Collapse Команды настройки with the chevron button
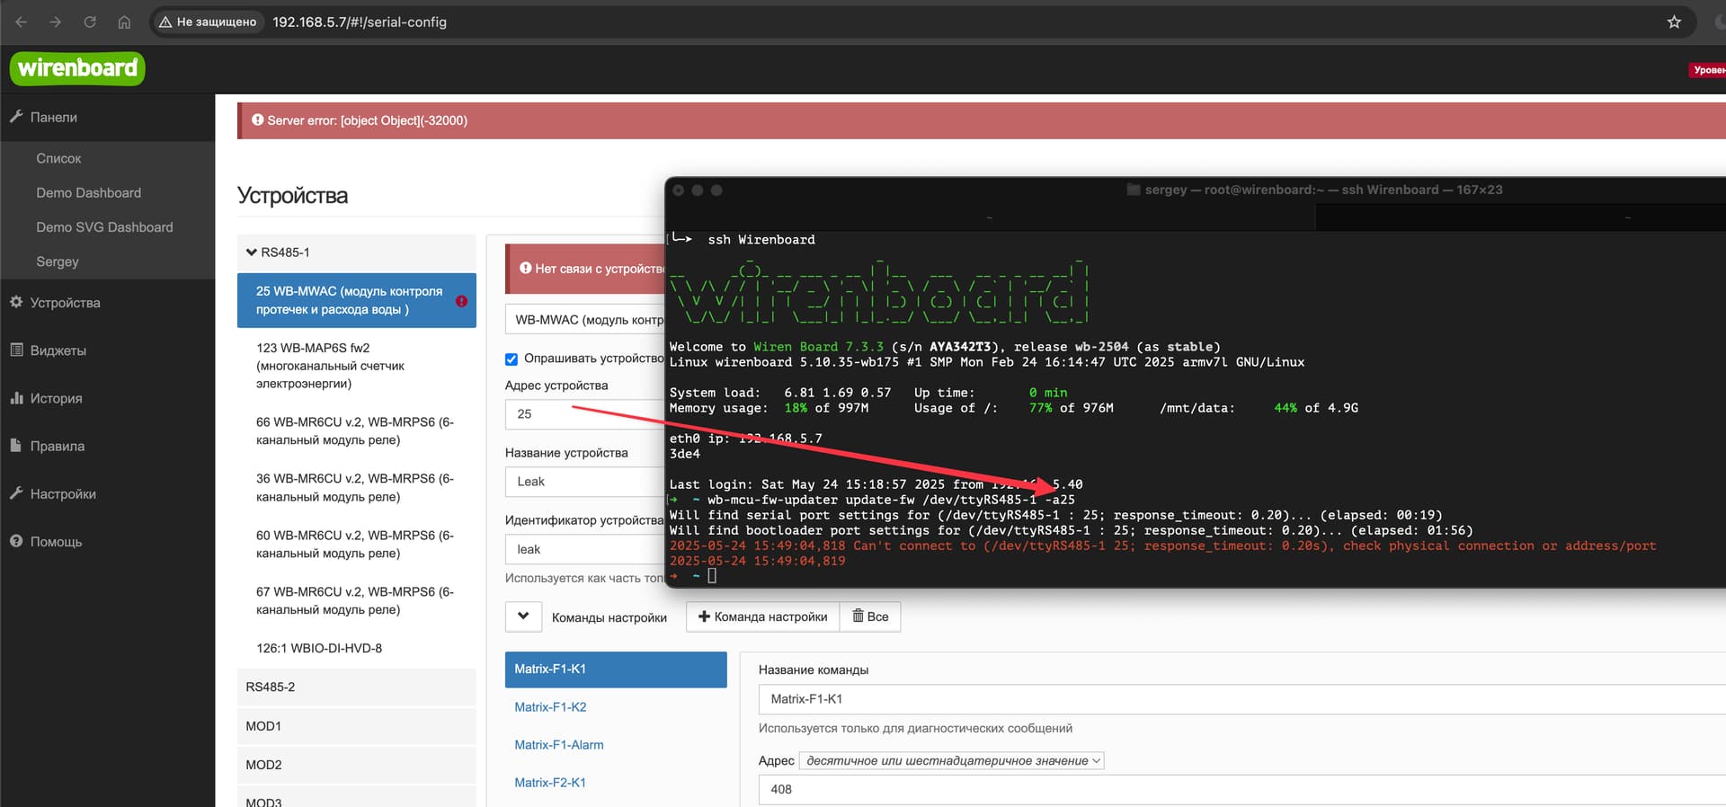1726x807 pixels. [523, 616]
